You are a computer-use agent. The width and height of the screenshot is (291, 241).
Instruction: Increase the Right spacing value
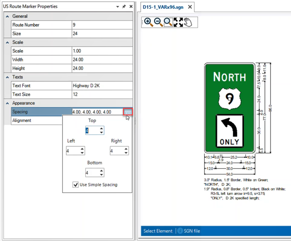[x=126, y=149]
